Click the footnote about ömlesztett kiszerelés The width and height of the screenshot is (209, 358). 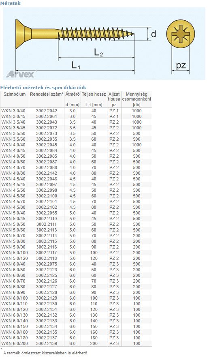click(x=45, y=353)
